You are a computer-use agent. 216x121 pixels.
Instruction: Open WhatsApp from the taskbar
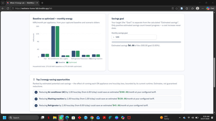pos(61,118)
